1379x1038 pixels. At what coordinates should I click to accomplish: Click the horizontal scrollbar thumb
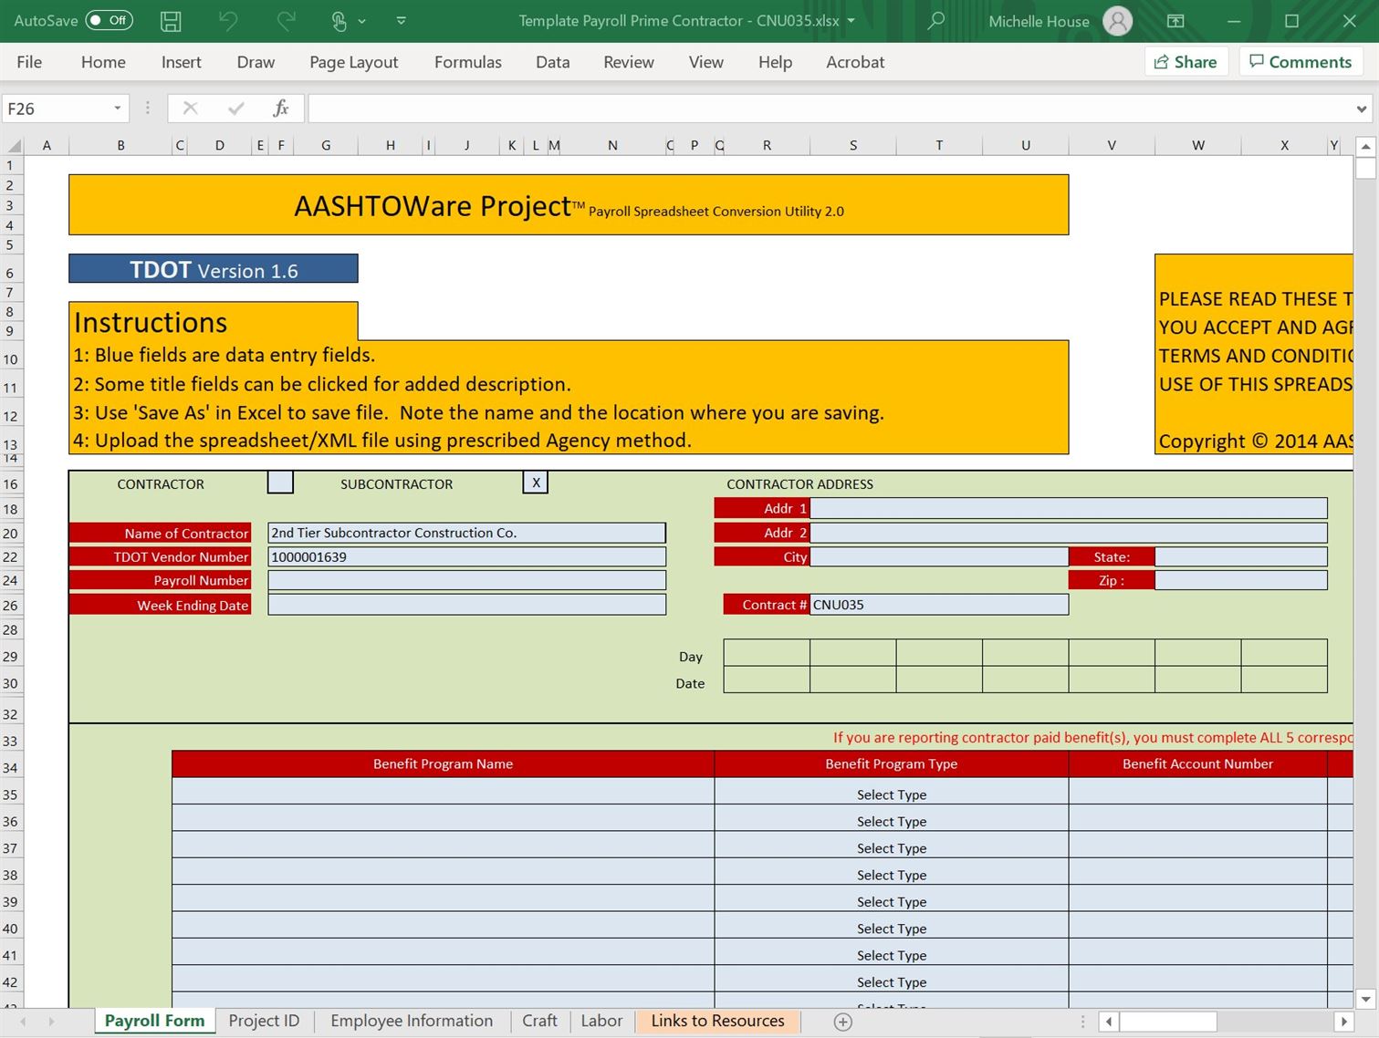[x=1168, y=1022]
